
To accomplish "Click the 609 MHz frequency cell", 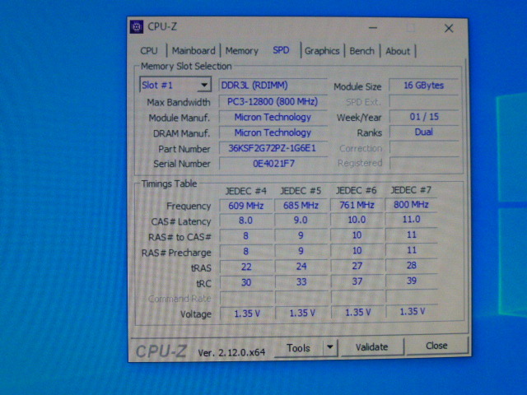I will click(x=246, y=206).
